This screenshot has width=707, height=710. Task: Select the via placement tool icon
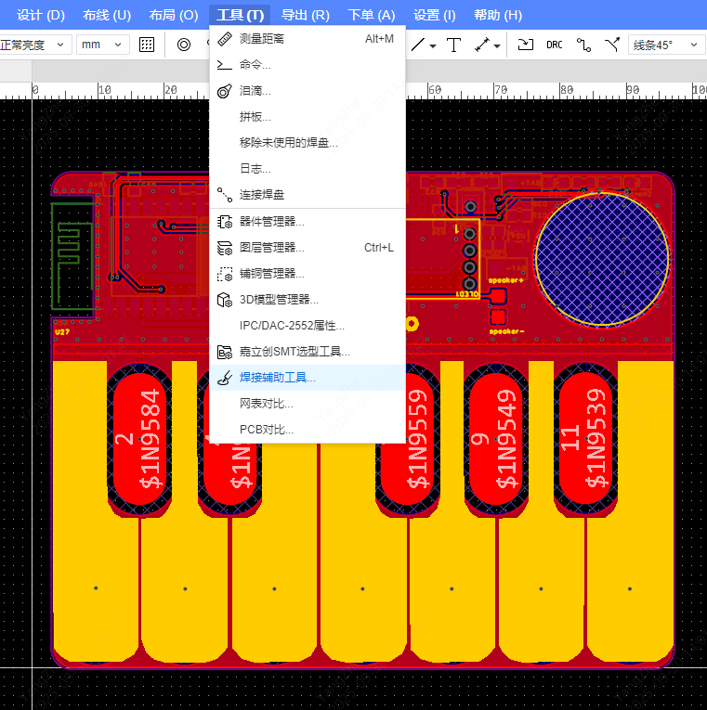tap(184, 45)
